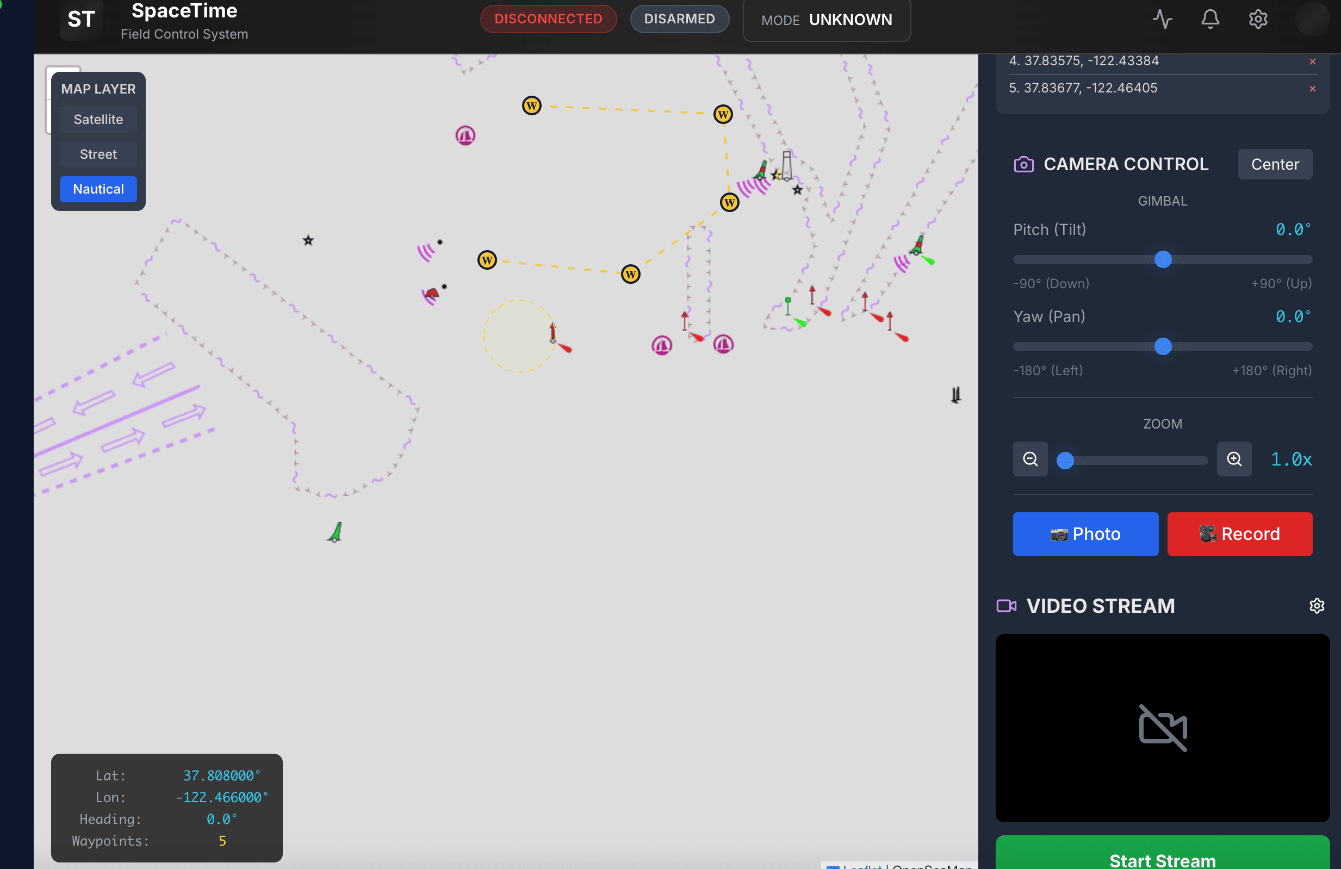
Task: Open the activity monitor icon in the header
Action: pos(1163,18)
